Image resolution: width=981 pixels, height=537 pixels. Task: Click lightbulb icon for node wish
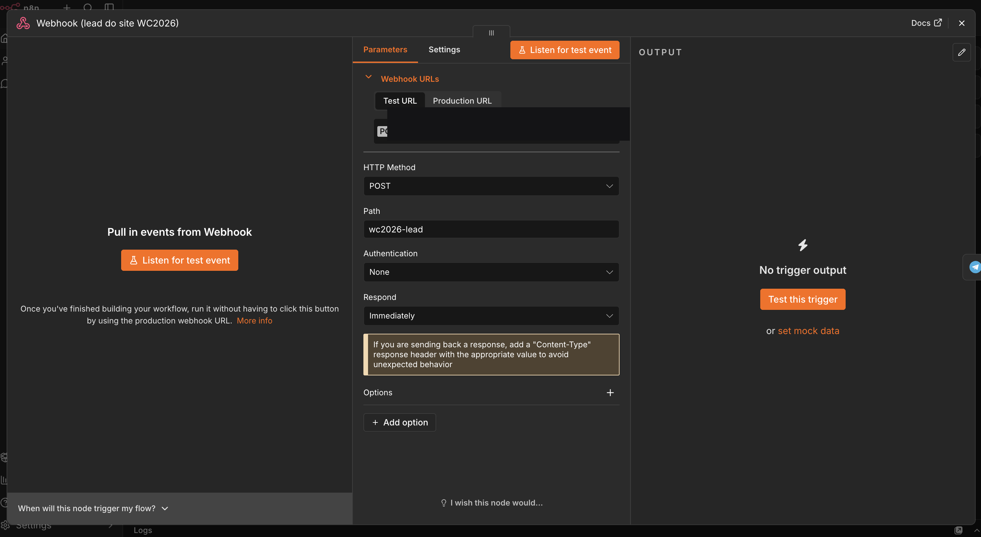click(x=443, y=503)
